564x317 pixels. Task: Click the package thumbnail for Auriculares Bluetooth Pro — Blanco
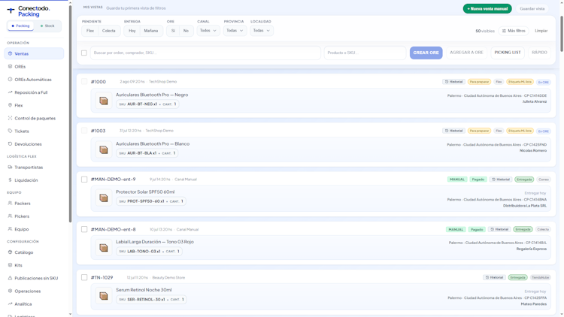[104, 149]
